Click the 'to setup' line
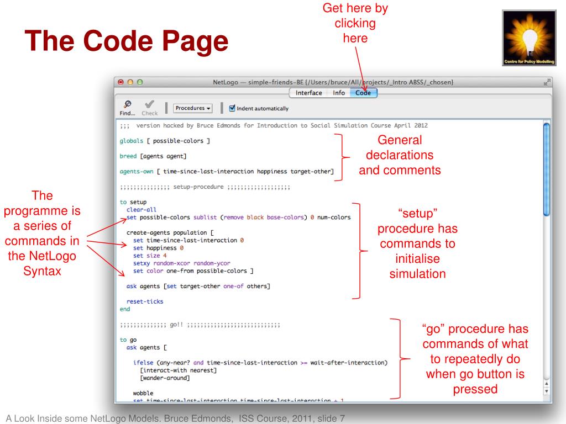The image size is (566, 424). pyautogui.click(x=133, y=202)
